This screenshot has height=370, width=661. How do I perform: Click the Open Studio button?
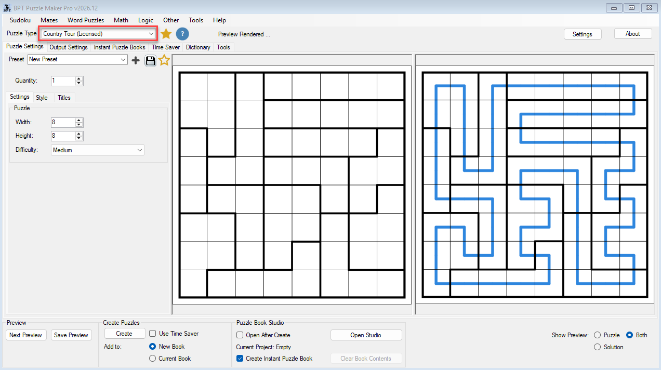[x=366, y=335]
